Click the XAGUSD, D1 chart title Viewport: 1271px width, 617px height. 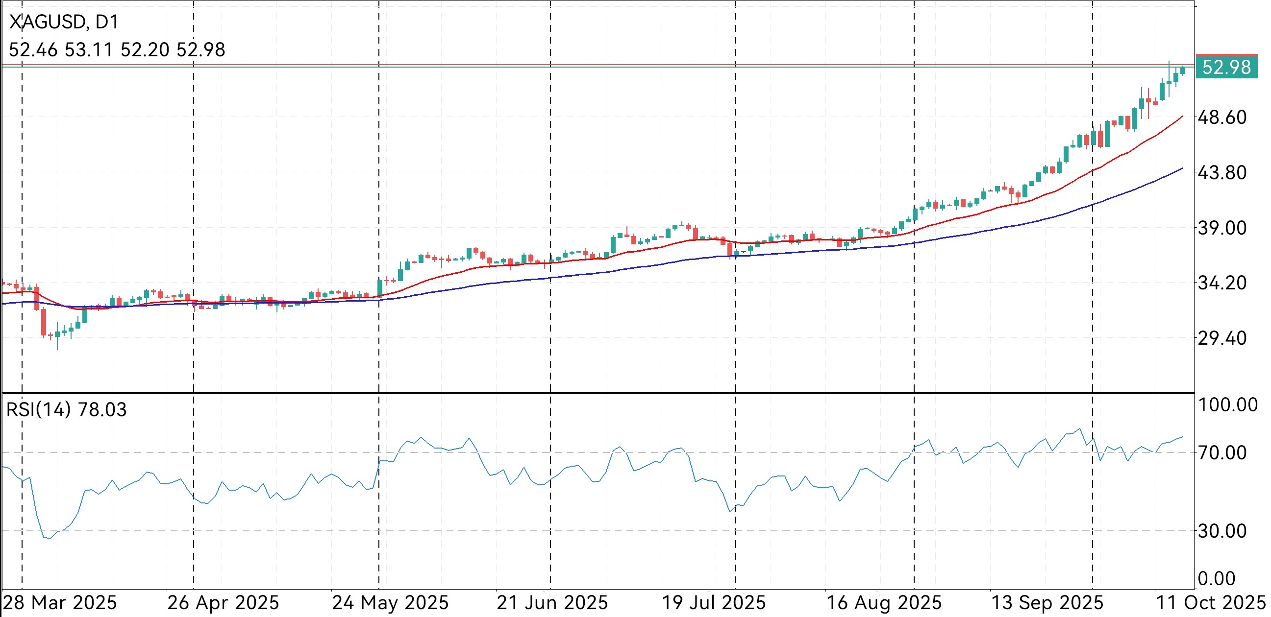coord(64,22)
